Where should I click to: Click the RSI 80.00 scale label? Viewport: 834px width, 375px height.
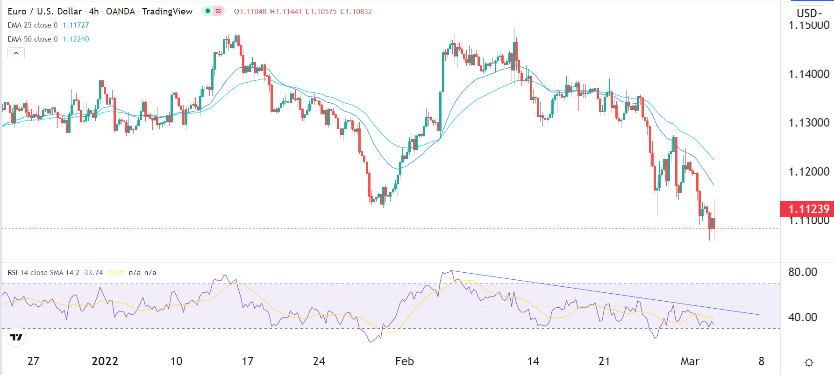click(x=803, y=272)
